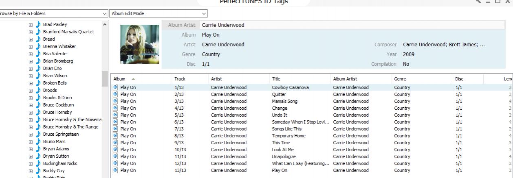
Task: Click the music note icon for Bruno Mars
Action: [x=38, y=141]
